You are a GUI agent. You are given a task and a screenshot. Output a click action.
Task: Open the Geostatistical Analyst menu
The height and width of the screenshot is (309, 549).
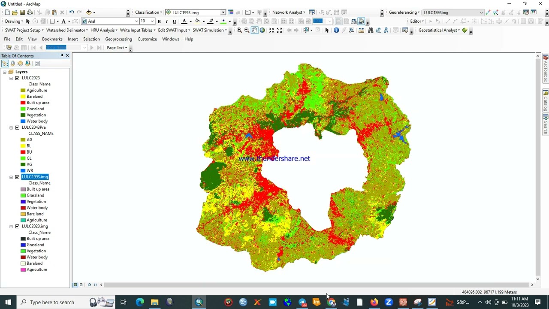point(439,30)
